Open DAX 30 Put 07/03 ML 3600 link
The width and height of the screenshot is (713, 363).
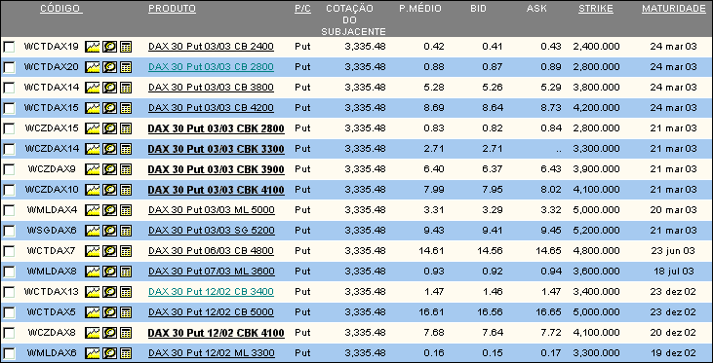tap(212, 272)
